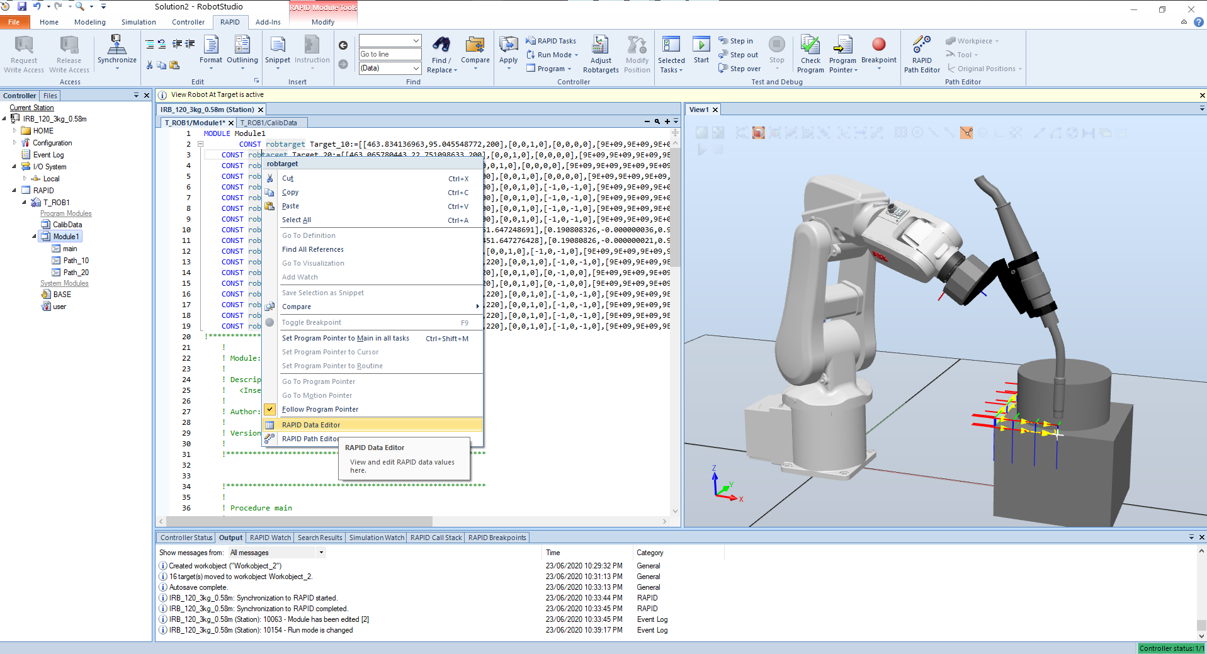Open the RAPID Watch tab
Image resolution: width=1207 pixels, height=654 pixels.
pyautogui.click(x=270, y=538)
